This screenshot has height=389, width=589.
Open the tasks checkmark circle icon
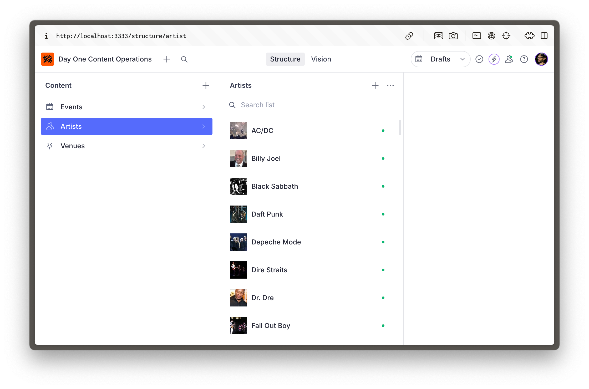(x=479, y=59)
